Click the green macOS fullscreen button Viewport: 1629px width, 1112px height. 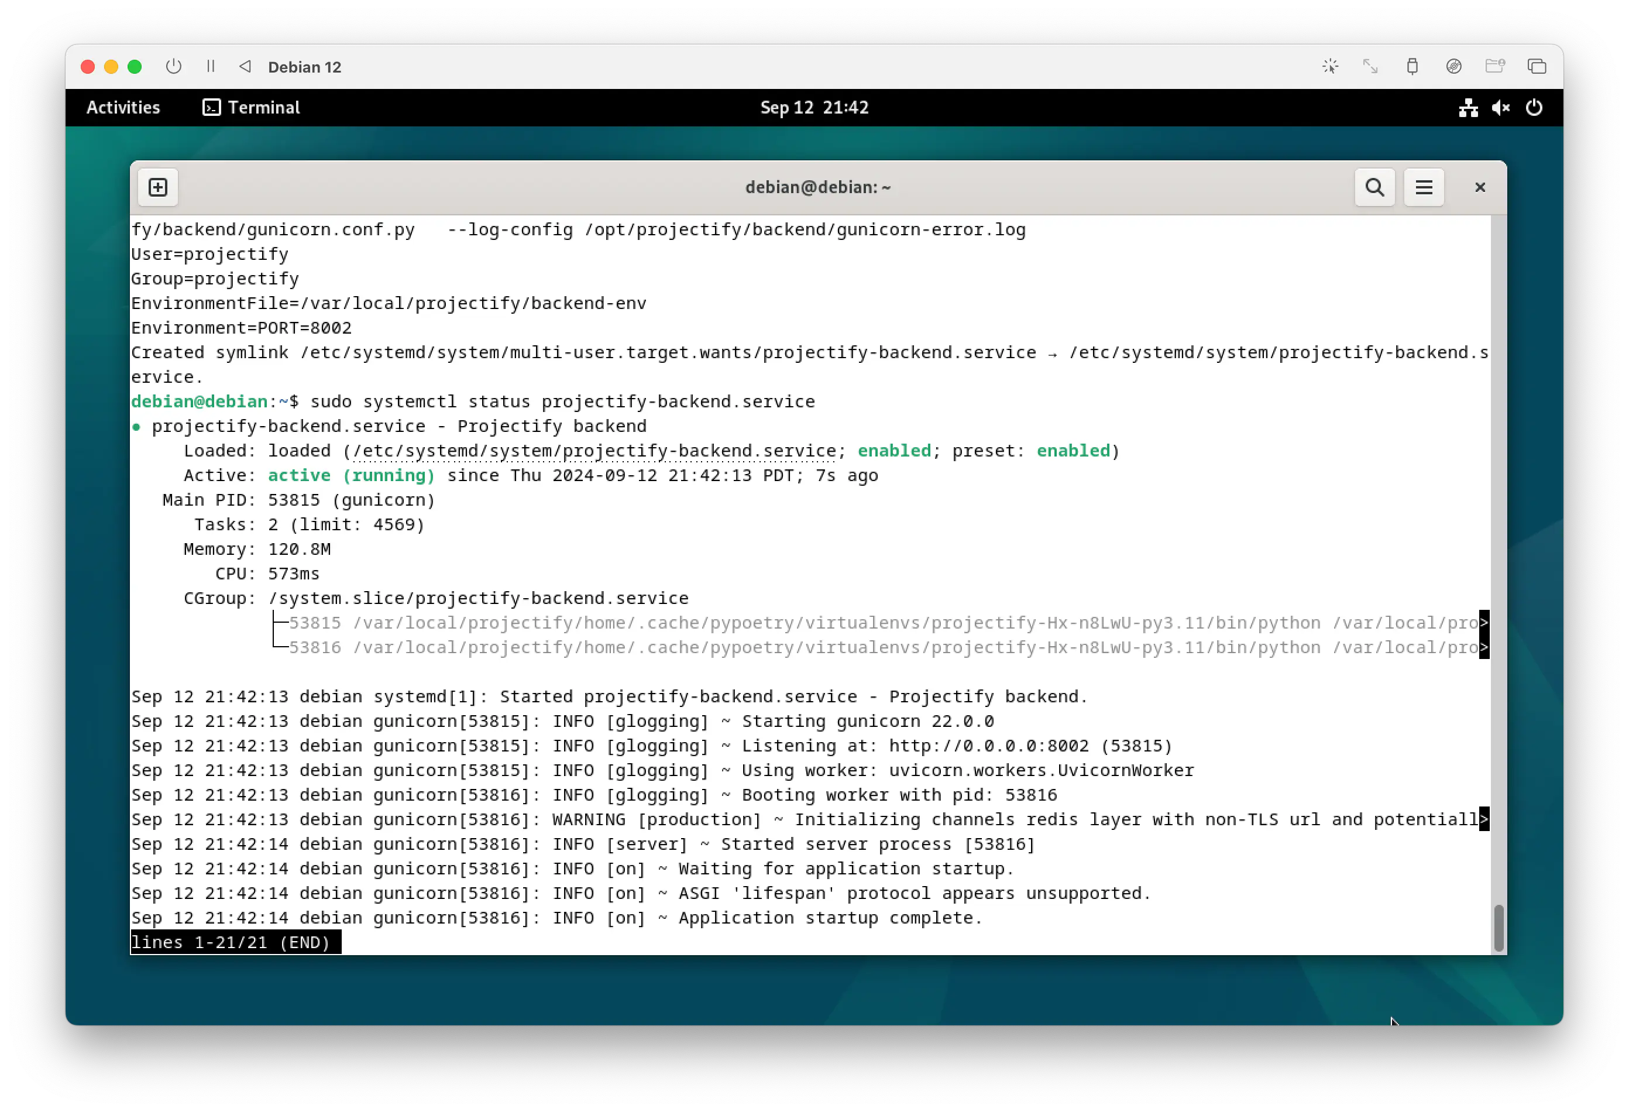click(x=135, y=67)
